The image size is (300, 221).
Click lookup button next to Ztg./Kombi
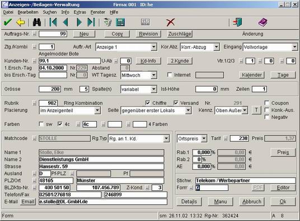[34, 47]
